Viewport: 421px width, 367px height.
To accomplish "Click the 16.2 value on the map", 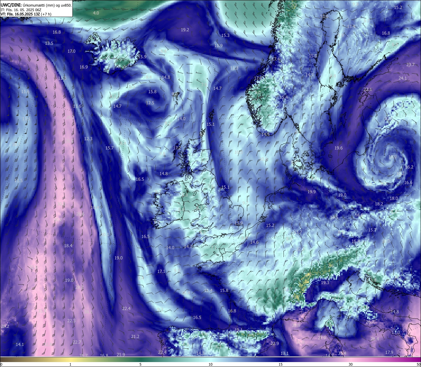I will click(409, 167).
